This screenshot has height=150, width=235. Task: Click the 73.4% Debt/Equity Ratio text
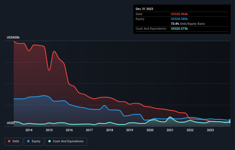point(188,24)
